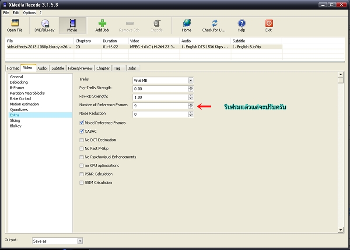Click the settings panel scrollbar down arrow
The image size is (350, 250).
(340, 230)
